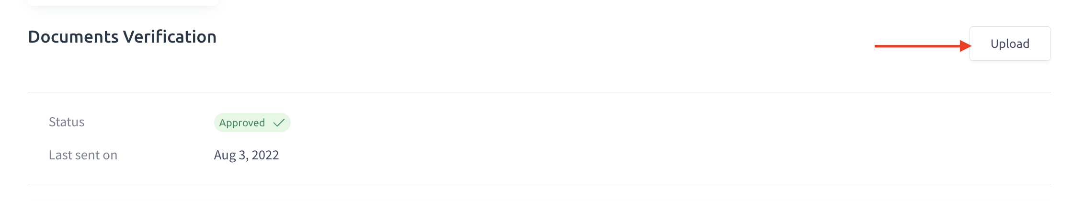
Task: Click the word Approved inside the badge
Action: click(x=242, y=123)
